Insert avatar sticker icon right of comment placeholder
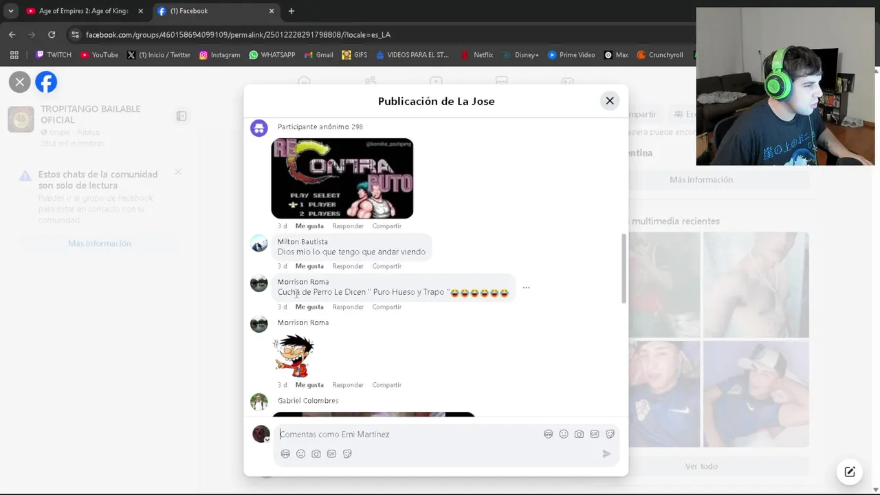The image size is (880, 495). [548, 434]
